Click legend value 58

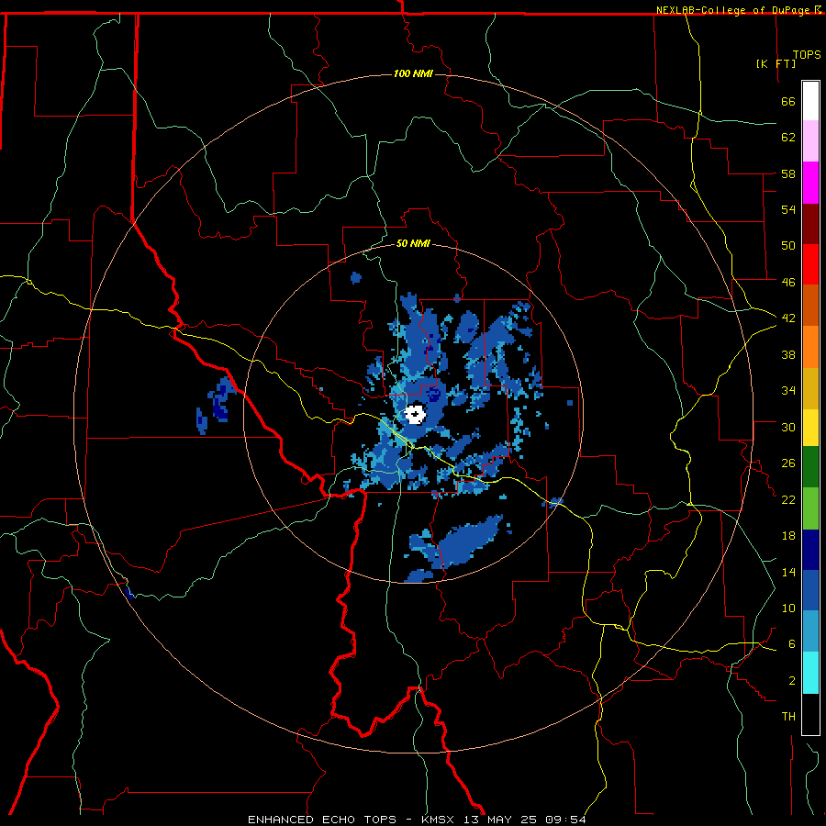(788, 173)
